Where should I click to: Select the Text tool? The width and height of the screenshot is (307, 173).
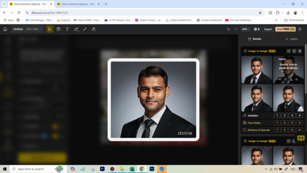point(67,29)
